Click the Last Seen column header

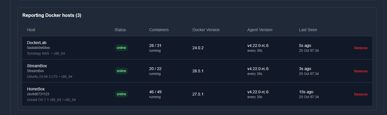(x=308, y=30)
